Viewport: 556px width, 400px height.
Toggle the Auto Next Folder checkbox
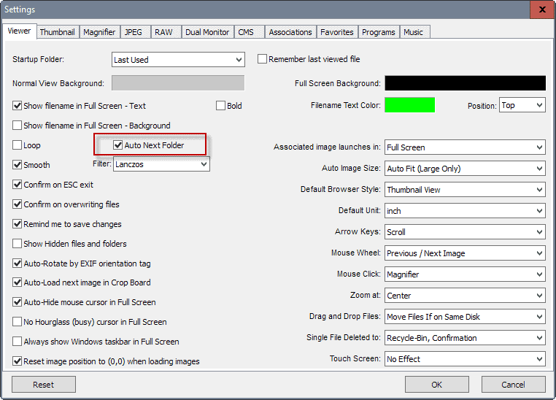117,145
